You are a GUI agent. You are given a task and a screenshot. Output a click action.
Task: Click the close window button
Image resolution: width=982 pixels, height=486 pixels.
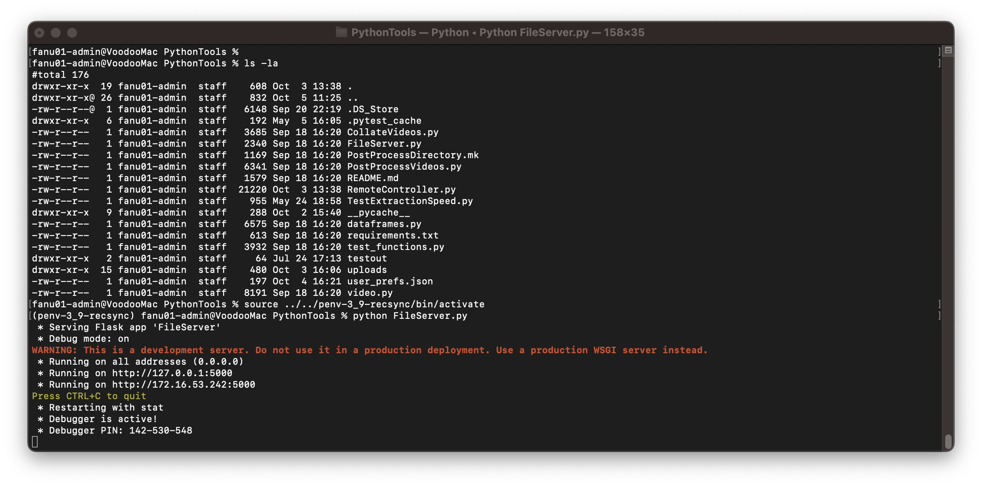[39, 33]
